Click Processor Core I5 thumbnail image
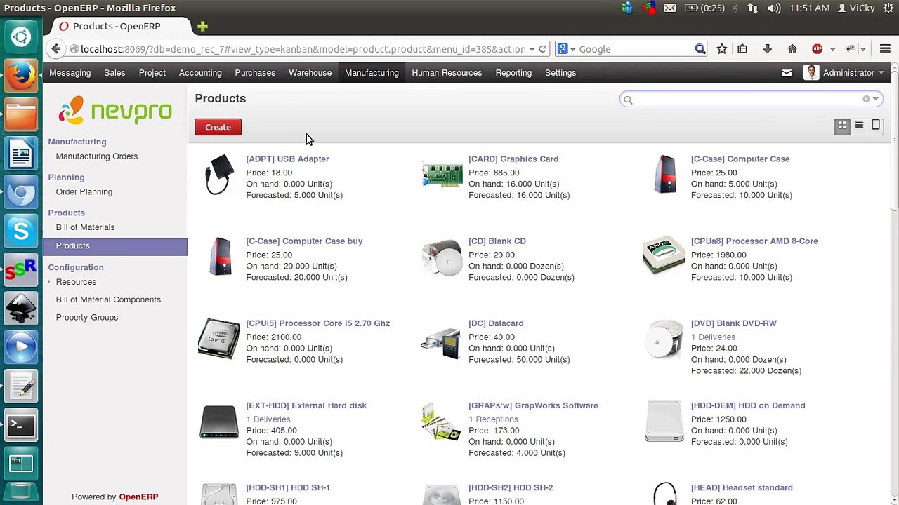The image size is (899, 505). pos(218,338)
